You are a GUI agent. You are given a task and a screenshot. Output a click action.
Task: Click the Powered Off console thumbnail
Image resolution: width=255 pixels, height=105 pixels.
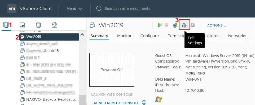[112, 70]
